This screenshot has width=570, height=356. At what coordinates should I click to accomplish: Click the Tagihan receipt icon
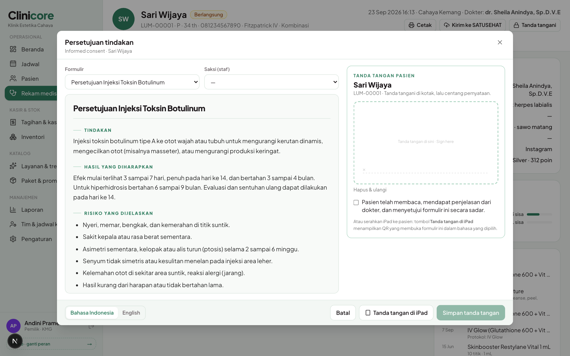13,122
